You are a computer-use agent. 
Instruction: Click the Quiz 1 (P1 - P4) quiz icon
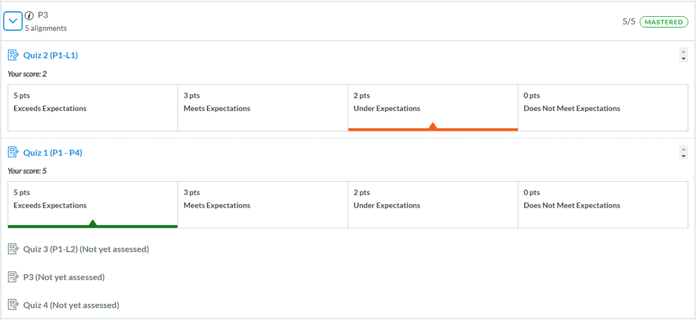pyautogui.click(x=13, y=152)
